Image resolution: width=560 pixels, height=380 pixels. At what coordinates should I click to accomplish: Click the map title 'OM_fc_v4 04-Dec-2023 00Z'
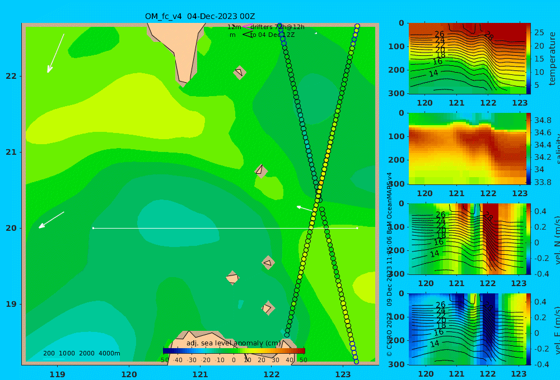click(200, 16)
